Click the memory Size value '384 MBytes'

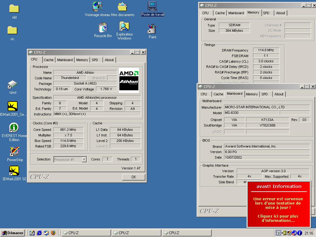[x=235, y=31]
